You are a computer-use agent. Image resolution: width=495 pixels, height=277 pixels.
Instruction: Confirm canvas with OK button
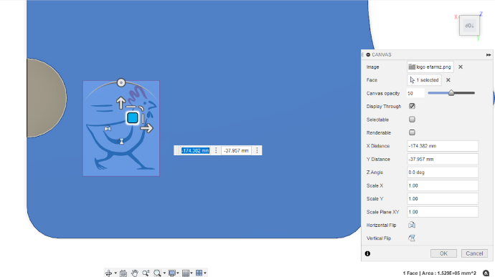point(443,253)
